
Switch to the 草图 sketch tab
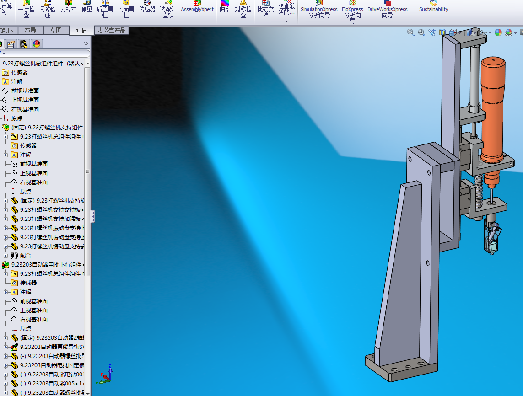(56, 30)
